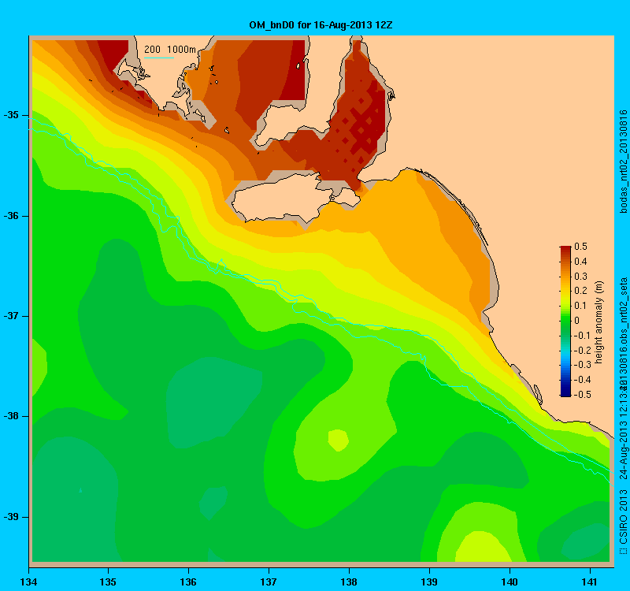Click latitude label -38 on the y-axis
630x591 pixels.
(11, 416)
